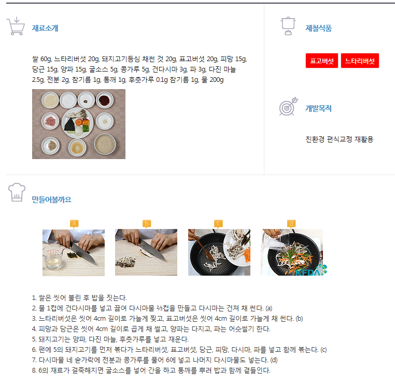Open step photo of pouring broth into pan
The image size is (395, 386).
click(x=292, y=252)
